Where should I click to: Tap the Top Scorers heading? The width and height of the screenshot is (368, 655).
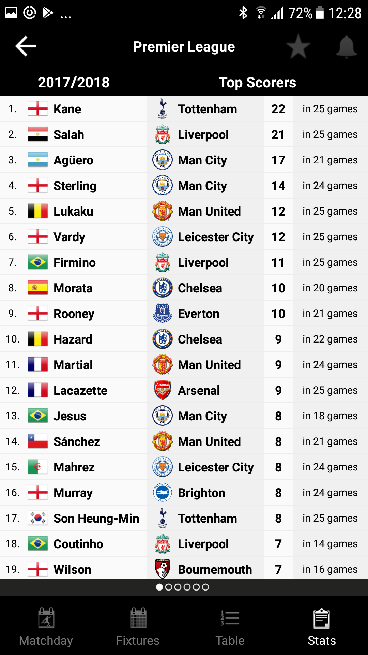pyautogui.click(x=257, y=83)
